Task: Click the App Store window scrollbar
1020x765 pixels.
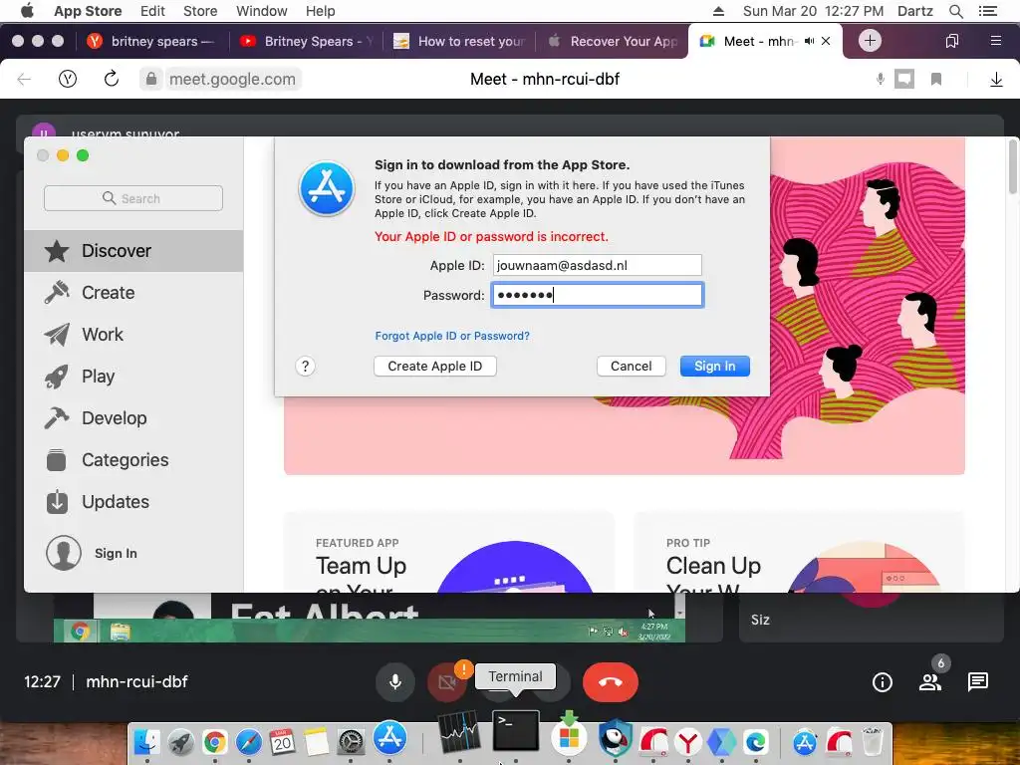Action: click(x=1013, y=166)
